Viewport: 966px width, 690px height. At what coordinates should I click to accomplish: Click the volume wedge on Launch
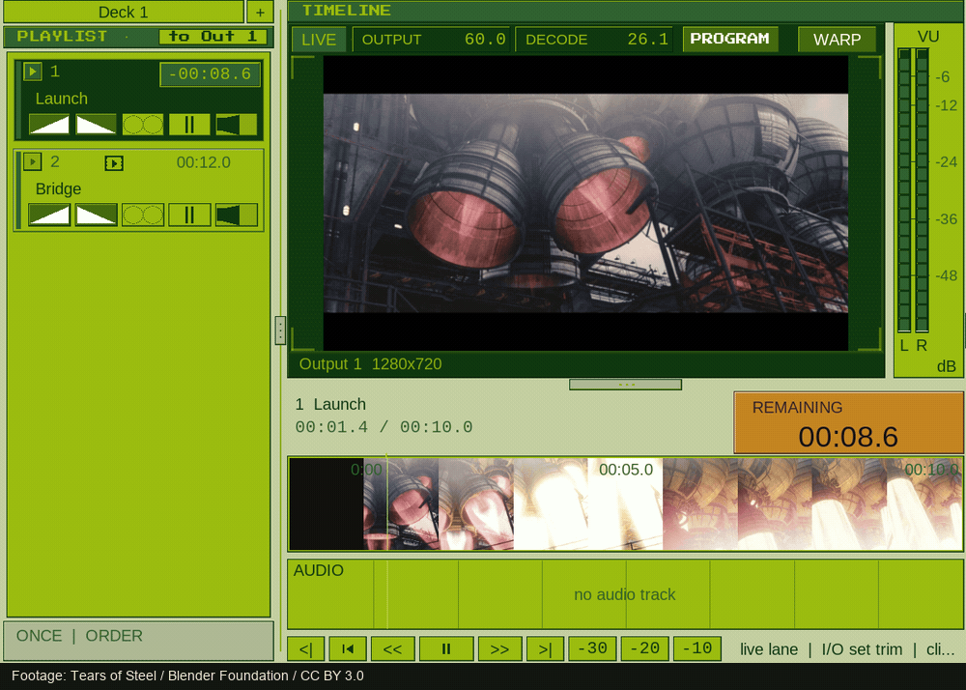(x=237, y=125)
